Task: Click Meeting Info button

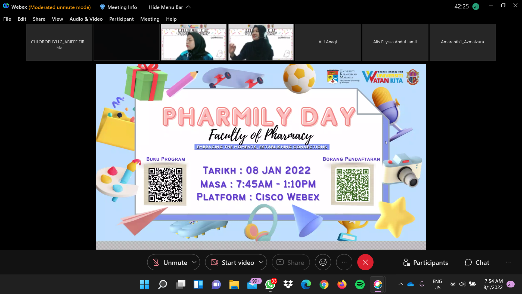Action: point(119,7)
